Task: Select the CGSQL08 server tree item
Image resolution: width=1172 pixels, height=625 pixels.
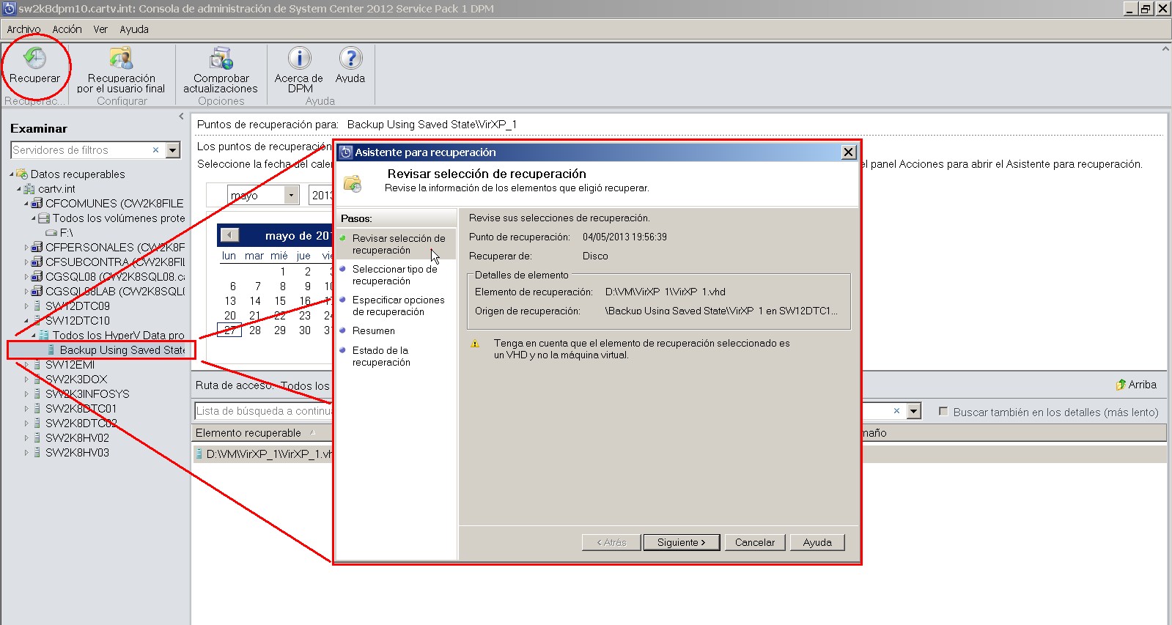Action: click(115, 277)
